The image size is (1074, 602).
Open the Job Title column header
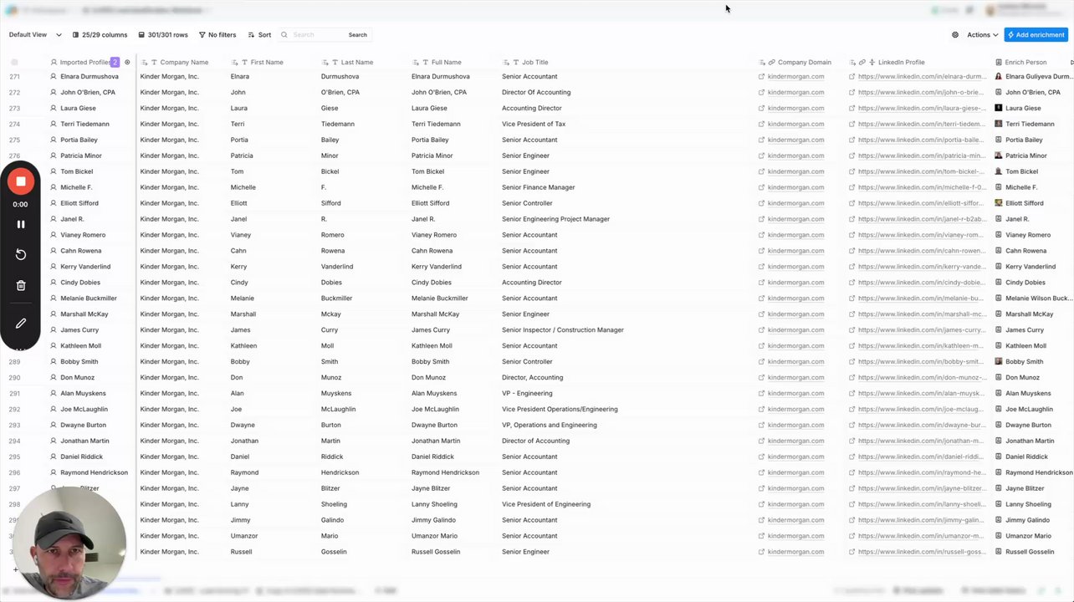point(525,62)
